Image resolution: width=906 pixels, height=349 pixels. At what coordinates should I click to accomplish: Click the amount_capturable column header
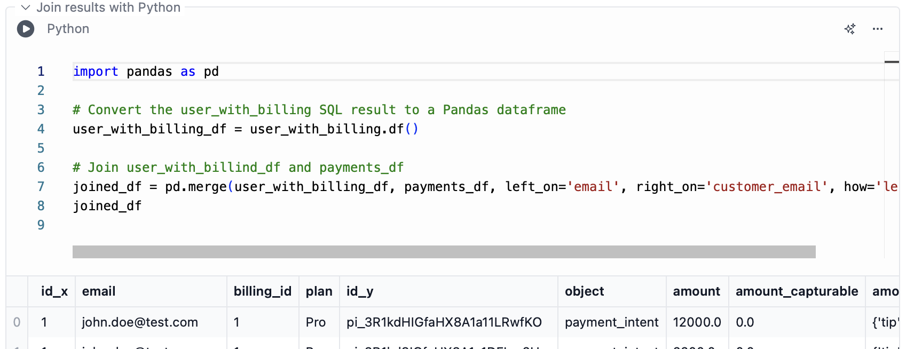[x=797, y=291]
